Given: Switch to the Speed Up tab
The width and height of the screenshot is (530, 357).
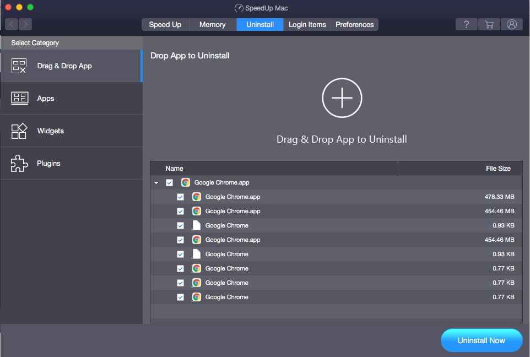Looking at the screenshot, I should (165, 24).
